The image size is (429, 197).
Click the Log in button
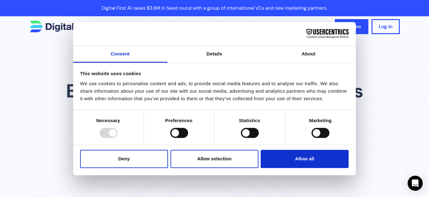pyautogui.click(x=386, y=27)
